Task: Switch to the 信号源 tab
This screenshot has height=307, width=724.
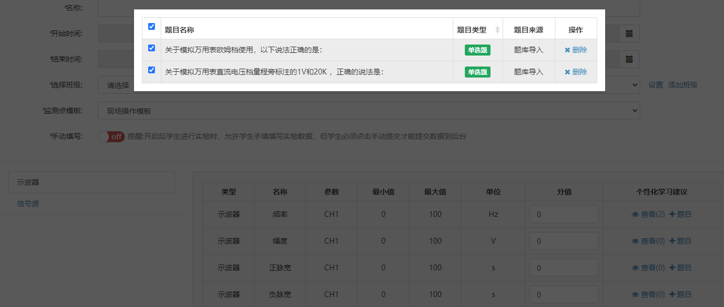Action: click(28, 204)
